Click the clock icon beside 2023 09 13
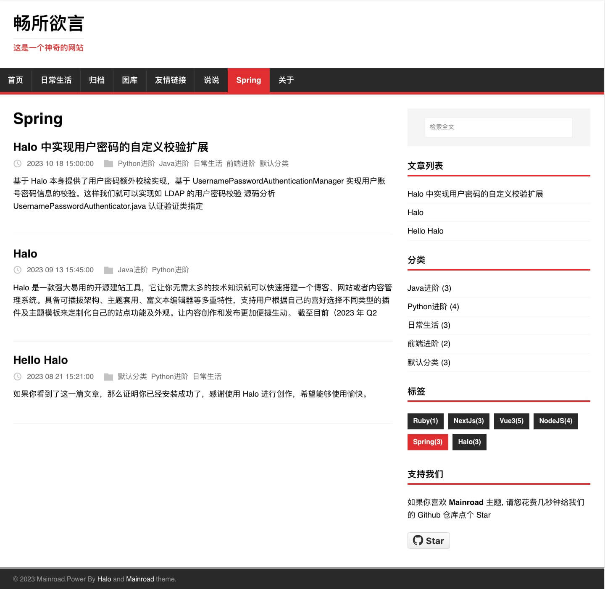Image resolution: width=605 pixels, height=589 pixels. pos(18,270)
